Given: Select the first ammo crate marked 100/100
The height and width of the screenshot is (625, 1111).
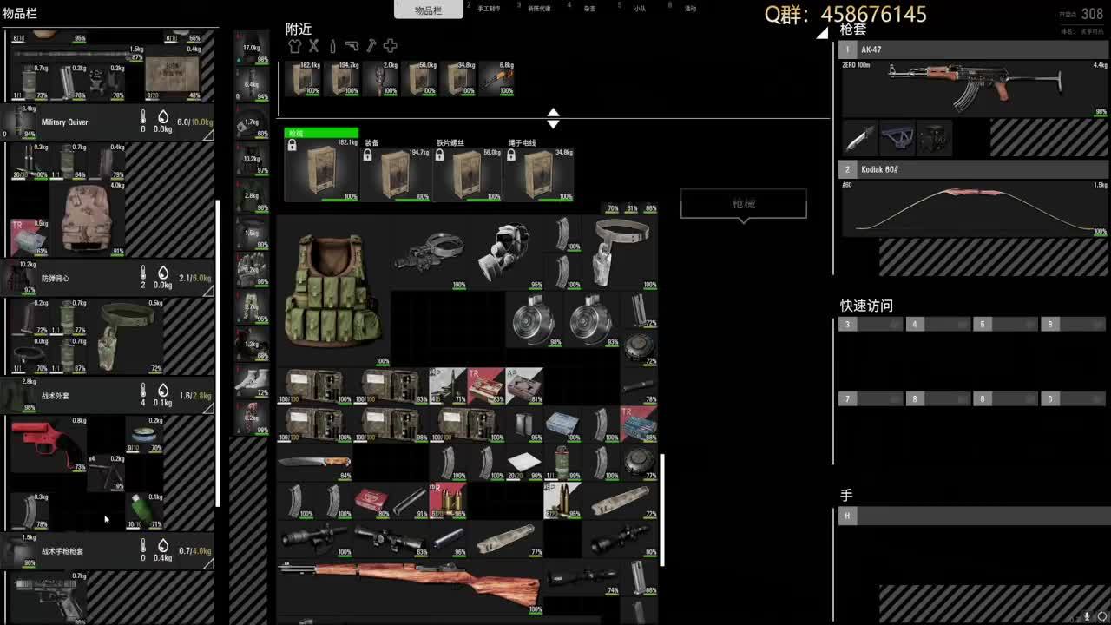Looking at the screenshot, I should pyautogui.click(x=315, y=386).
